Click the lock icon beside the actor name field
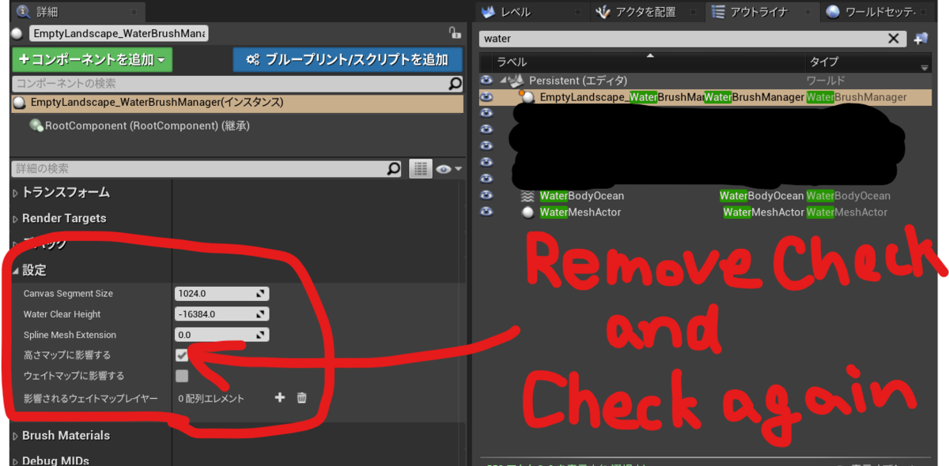The image size is (949, 466). (455, 33)
